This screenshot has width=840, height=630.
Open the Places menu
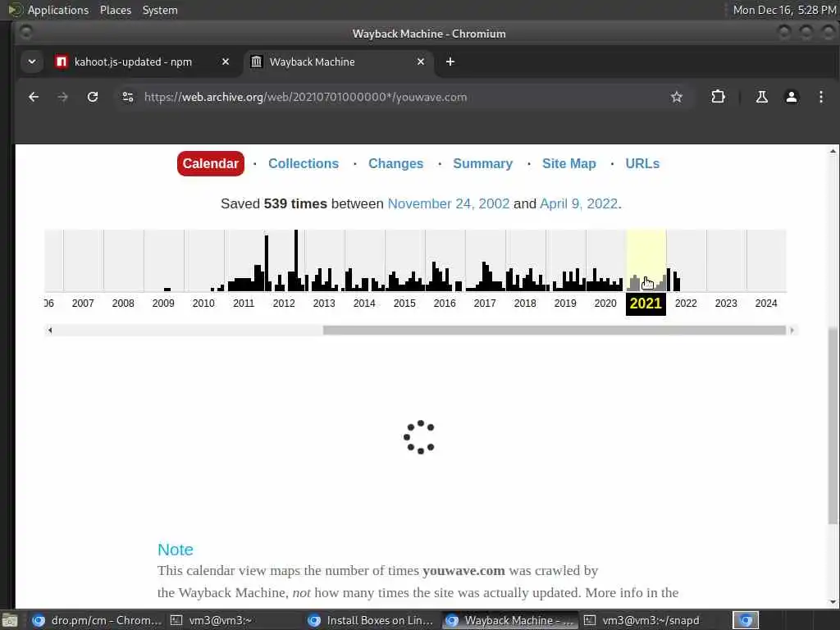pyautogui.click(x=116, y=10)
